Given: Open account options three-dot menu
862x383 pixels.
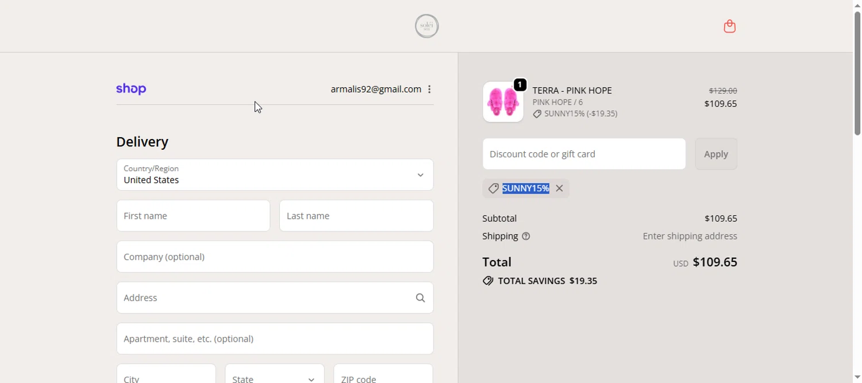Looking at the screenshot, I should click(x=429, y=89).
